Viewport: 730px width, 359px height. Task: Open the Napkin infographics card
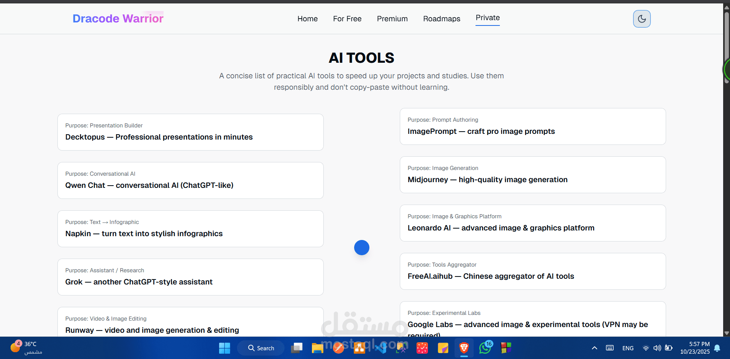(x=191, y=229)
